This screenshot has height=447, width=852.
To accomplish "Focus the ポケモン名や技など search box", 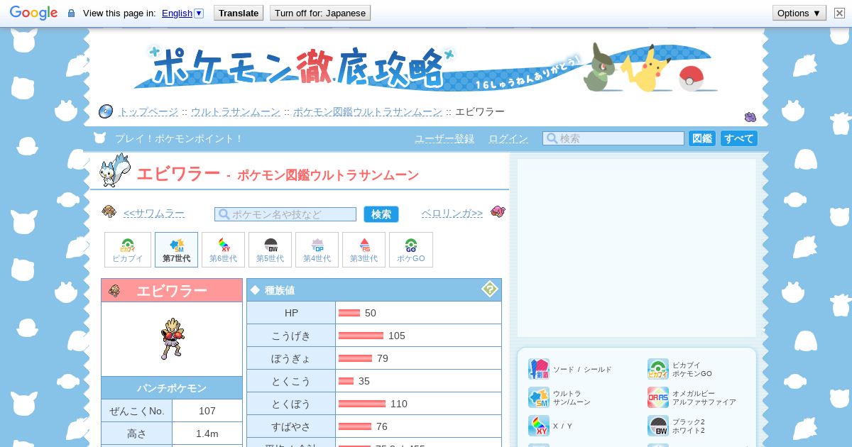I will click(x=285, y=214).
